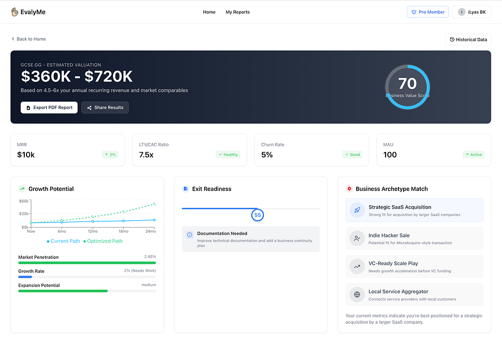
Task: Click the 24mo point on Optimized Path line
Action: tap(154, 203)
